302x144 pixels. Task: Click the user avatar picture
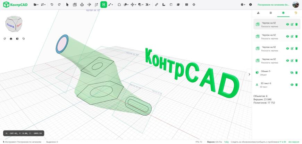pos(295,4)
